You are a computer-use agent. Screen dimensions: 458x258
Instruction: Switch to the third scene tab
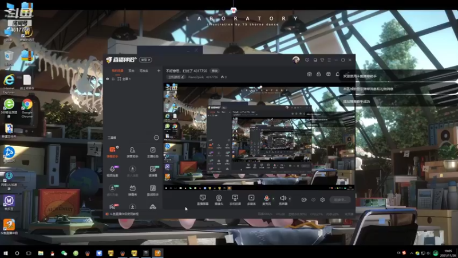tap(144, 71)
